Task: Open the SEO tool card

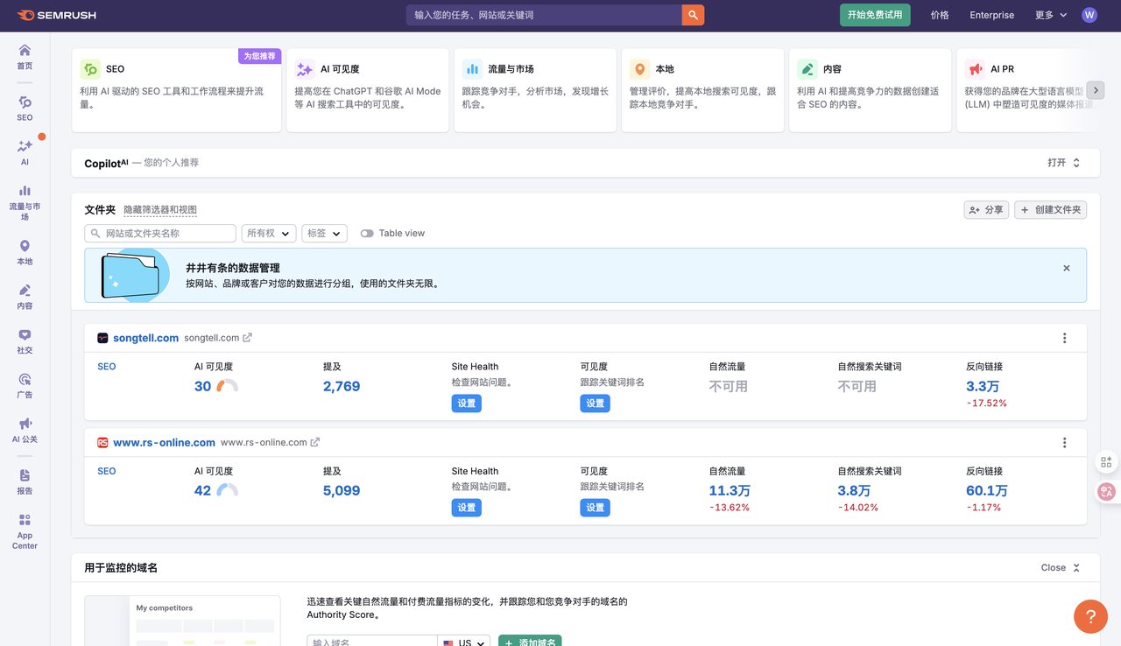Action: point(176,90)
